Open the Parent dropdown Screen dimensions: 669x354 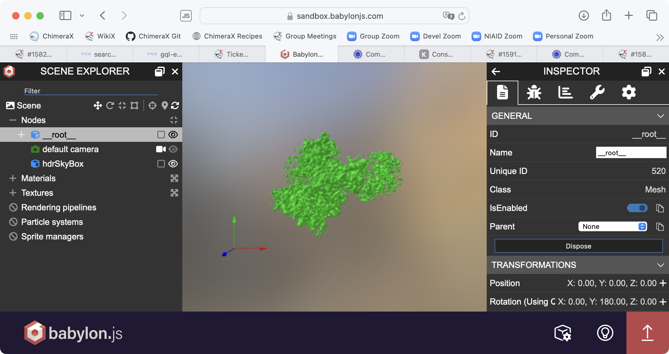tap(612, 226)
